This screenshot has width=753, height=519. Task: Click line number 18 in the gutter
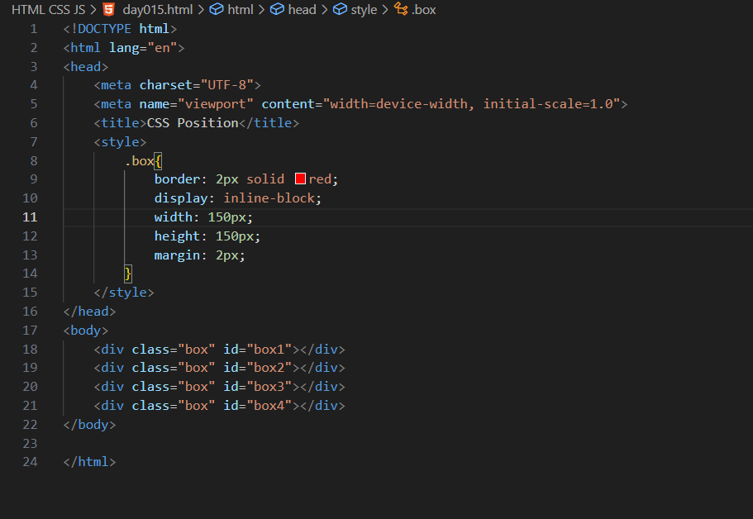click(x=30, y=349)
